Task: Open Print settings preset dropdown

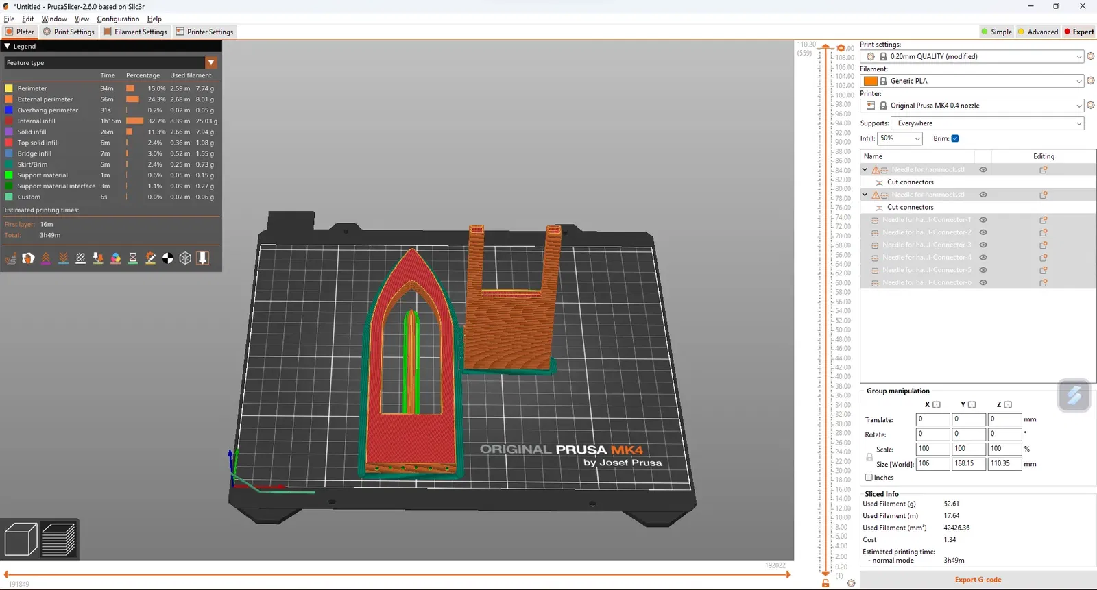Action: (x=972, y=56)
